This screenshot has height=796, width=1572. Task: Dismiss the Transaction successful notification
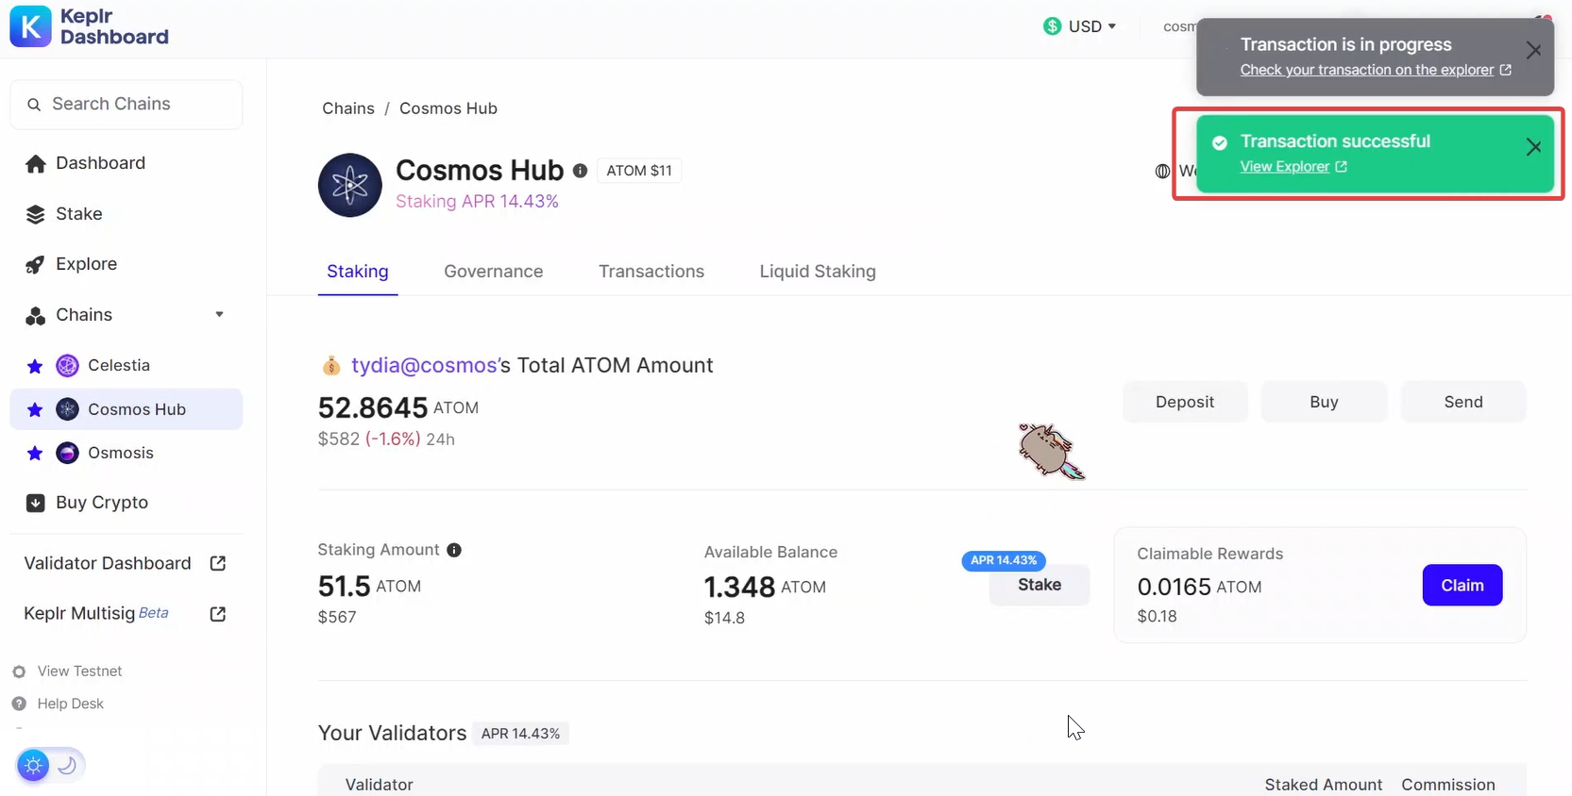pos(1533,147)
